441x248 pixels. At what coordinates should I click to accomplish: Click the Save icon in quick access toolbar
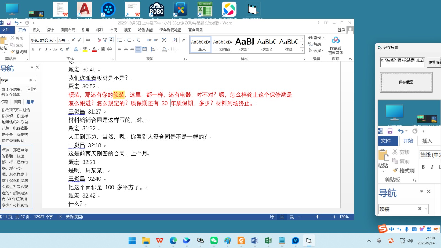click(9, 23)
